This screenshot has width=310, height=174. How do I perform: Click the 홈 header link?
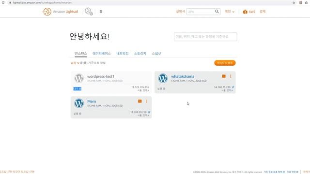click(101, 12)
